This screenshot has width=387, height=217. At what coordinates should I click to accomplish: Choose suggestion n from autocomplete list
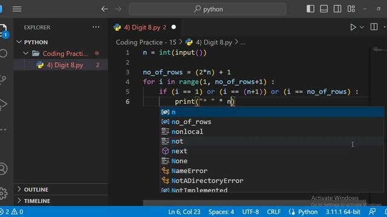272,112
